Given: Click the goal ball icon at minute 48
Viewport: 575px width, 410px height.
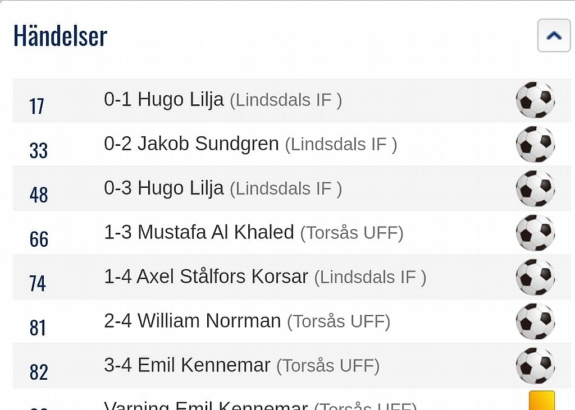Looking at the screenshot, I should pyautogui.click(x=535, y=188).
